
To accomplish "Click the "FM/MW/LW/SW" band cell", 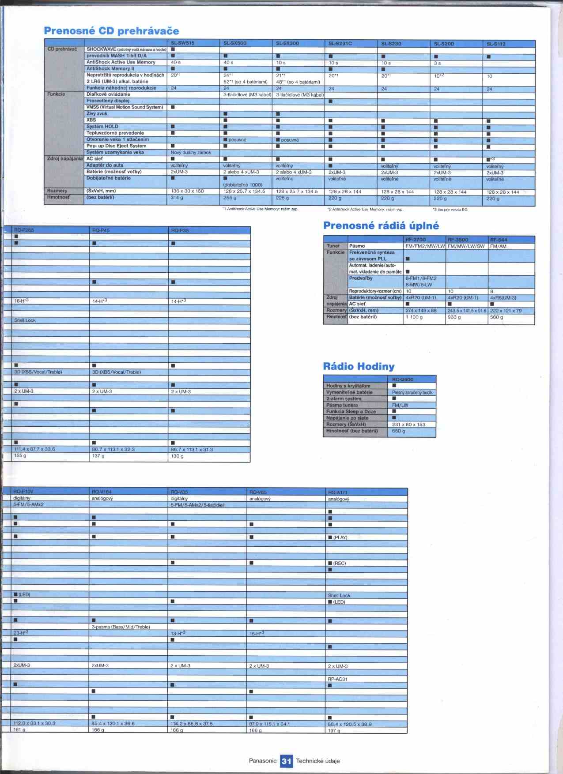I will coord(466,246).
